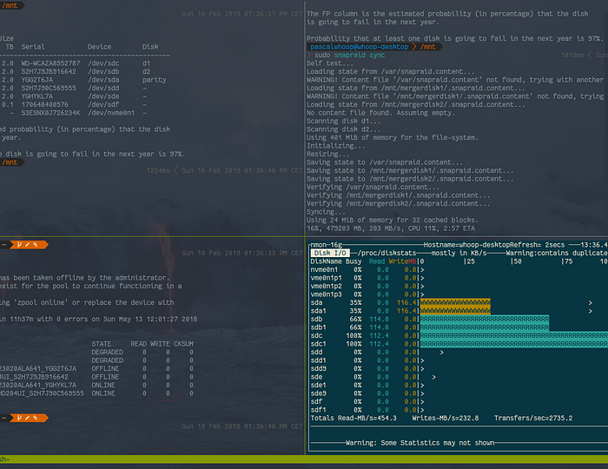This screenshot has width=608, height=469.
Task: Click the sdc1 row name in nmon
Action: point(319,344)
